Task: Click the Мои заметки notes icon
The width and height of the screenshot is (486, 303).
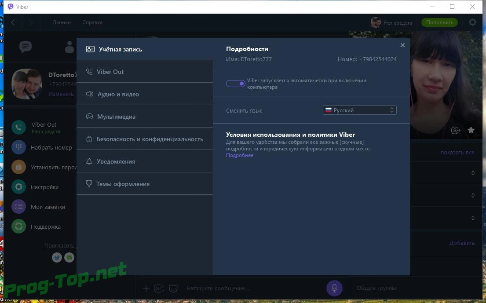Action: 18,207
